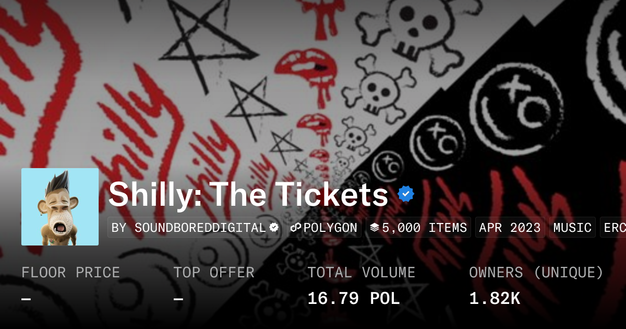Click the Polygon chain link icon
The width and height of the screenshot is (626, 329).
click(296, 228)
